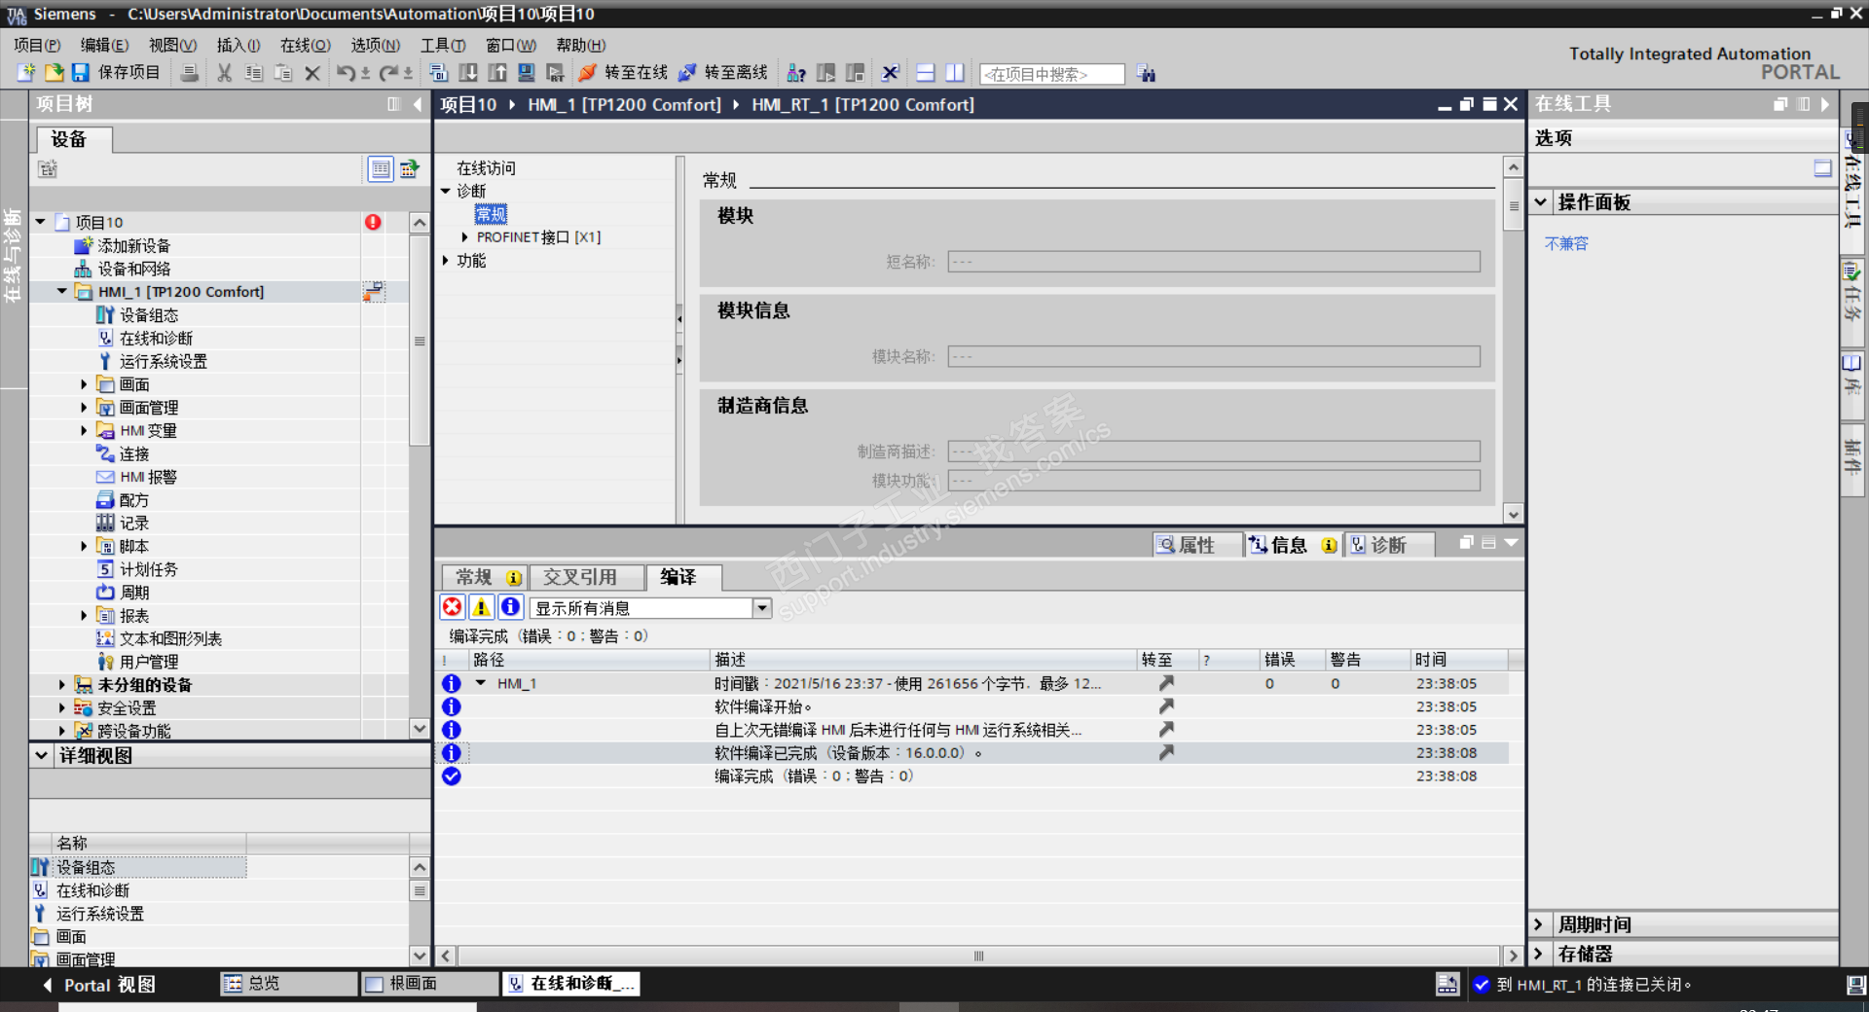This screenshot has width=1869, height=1012.
Task: Open the 显示所有消息 dropdown
Action: 762,608
